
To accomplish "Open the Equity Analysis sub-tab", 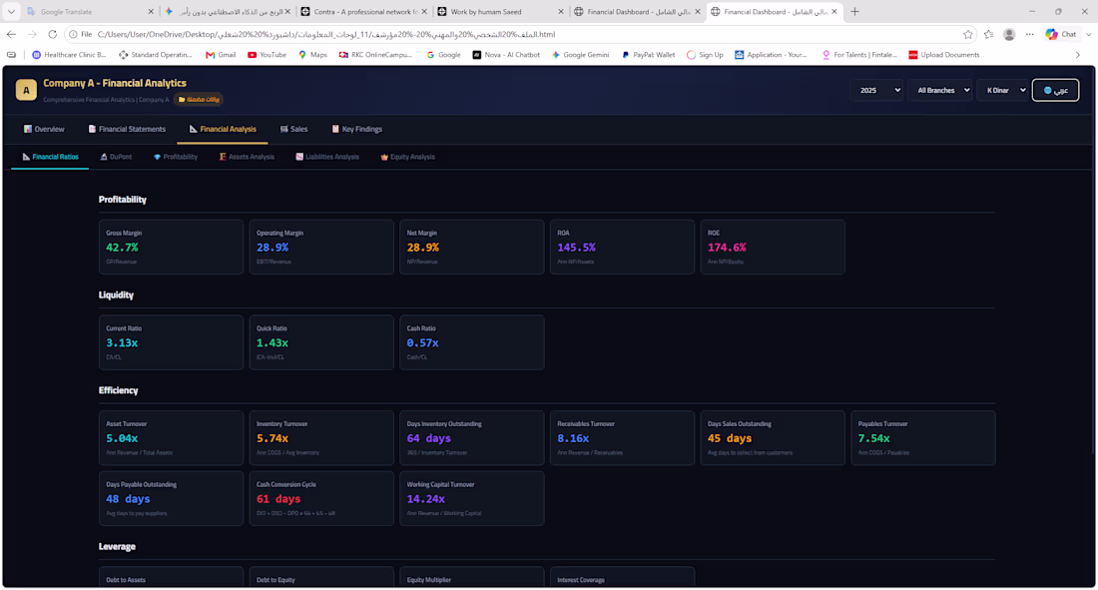I will pos(407,157).
